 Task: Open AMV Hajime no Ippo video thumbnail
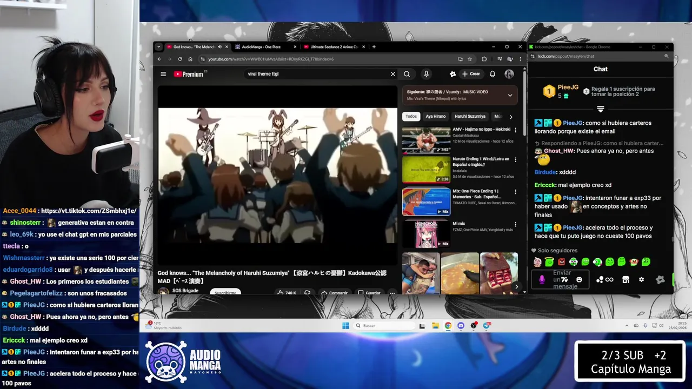tap(426, 140)
